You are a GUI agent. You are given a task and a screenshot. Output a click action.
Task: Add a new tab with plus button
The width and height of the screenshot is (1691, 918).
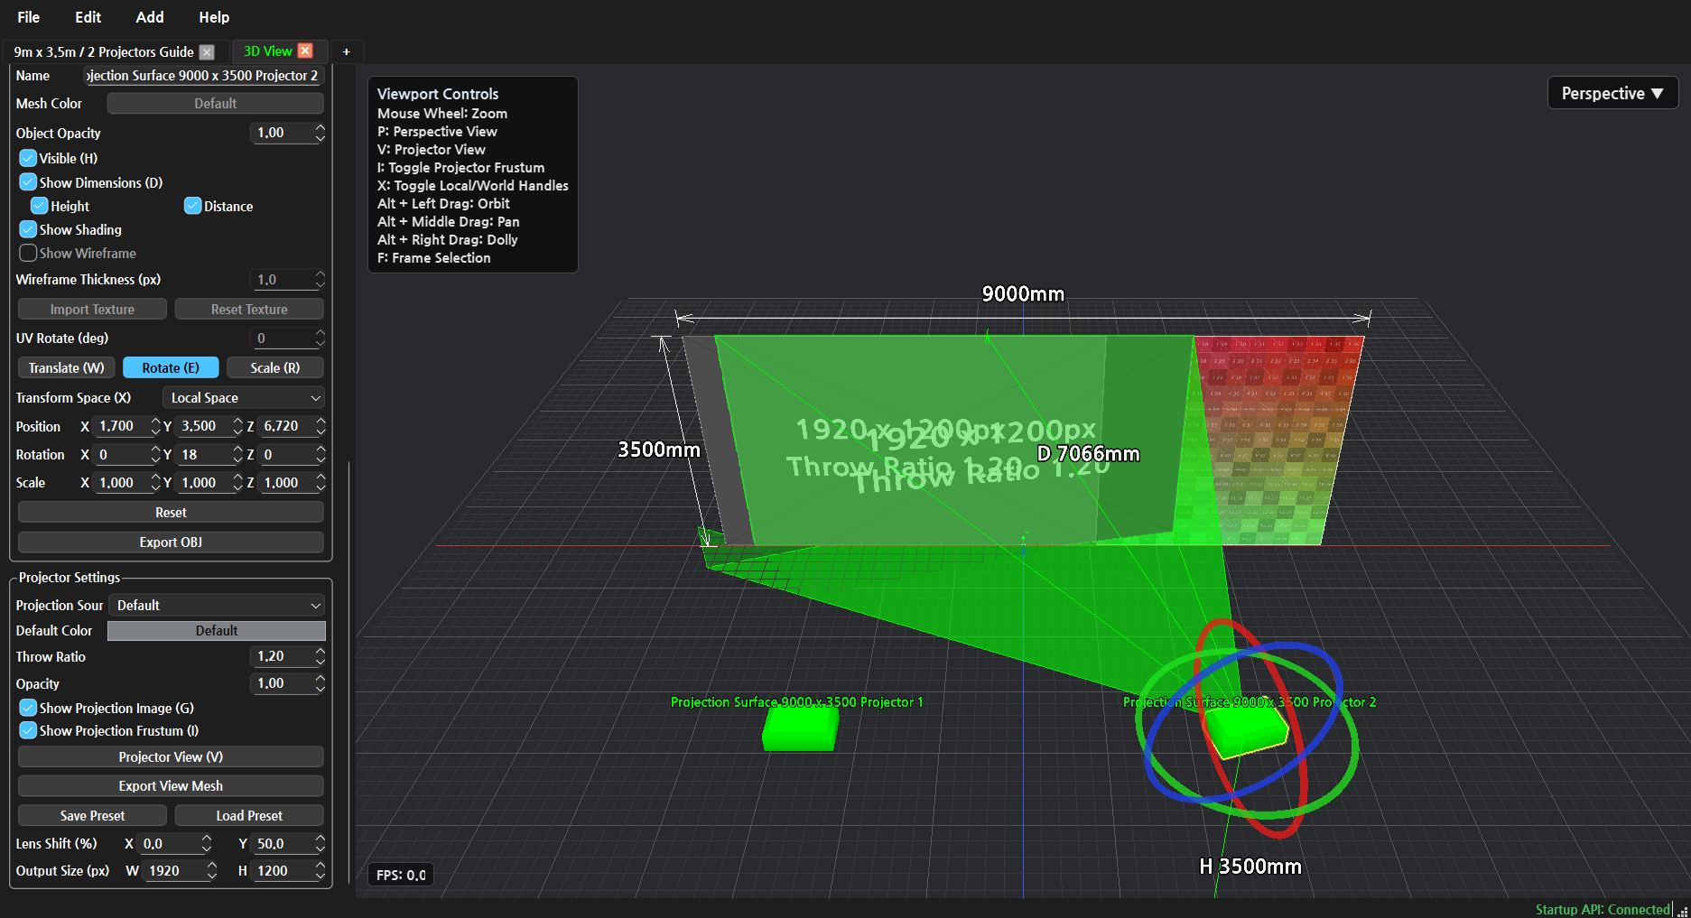pos(346,51)
